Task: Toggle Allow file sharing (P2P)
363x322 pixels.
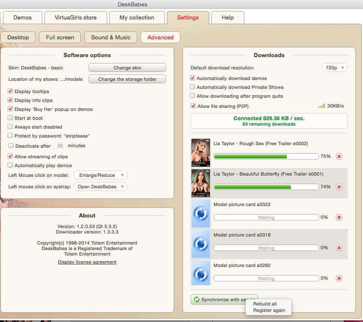Action: [193, 106]
